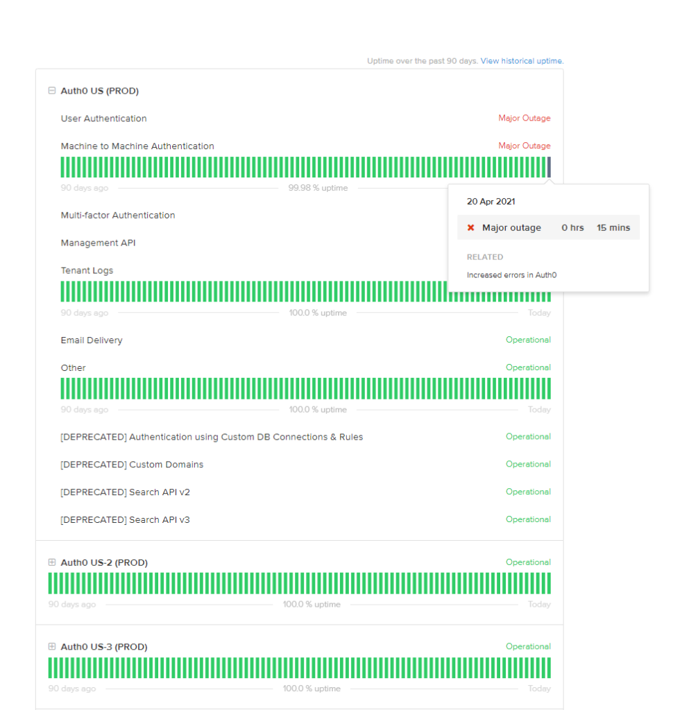
Task: Click Operational status of Auth0 US-2
Action: coord(528,562)
